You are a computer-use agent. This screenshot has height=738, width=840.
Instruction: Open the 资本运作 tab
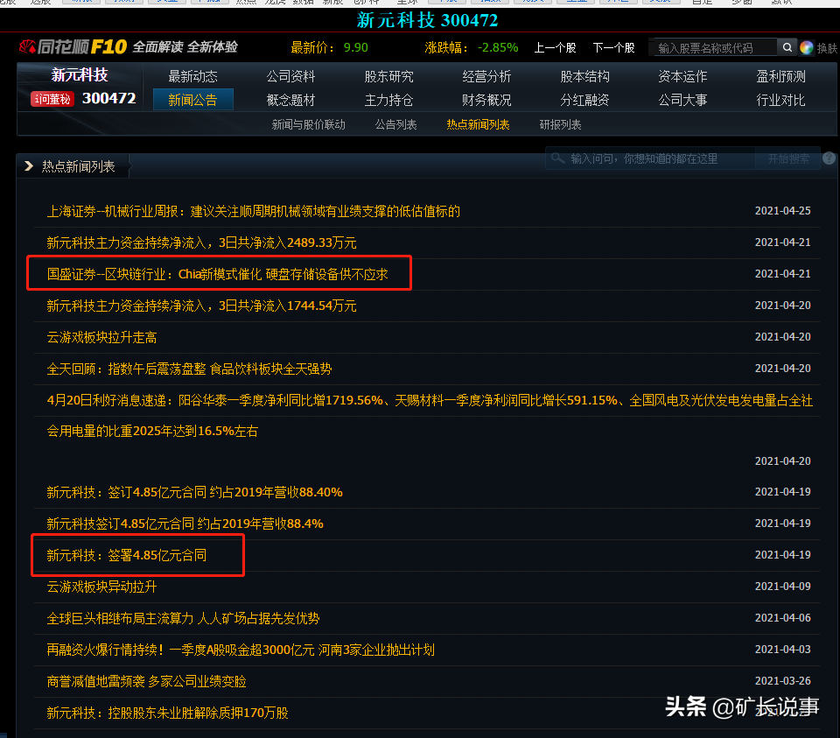[683, 76]
